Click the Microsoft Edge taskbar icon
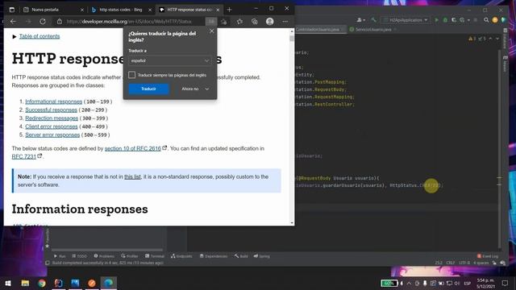 tap(109, 283)
